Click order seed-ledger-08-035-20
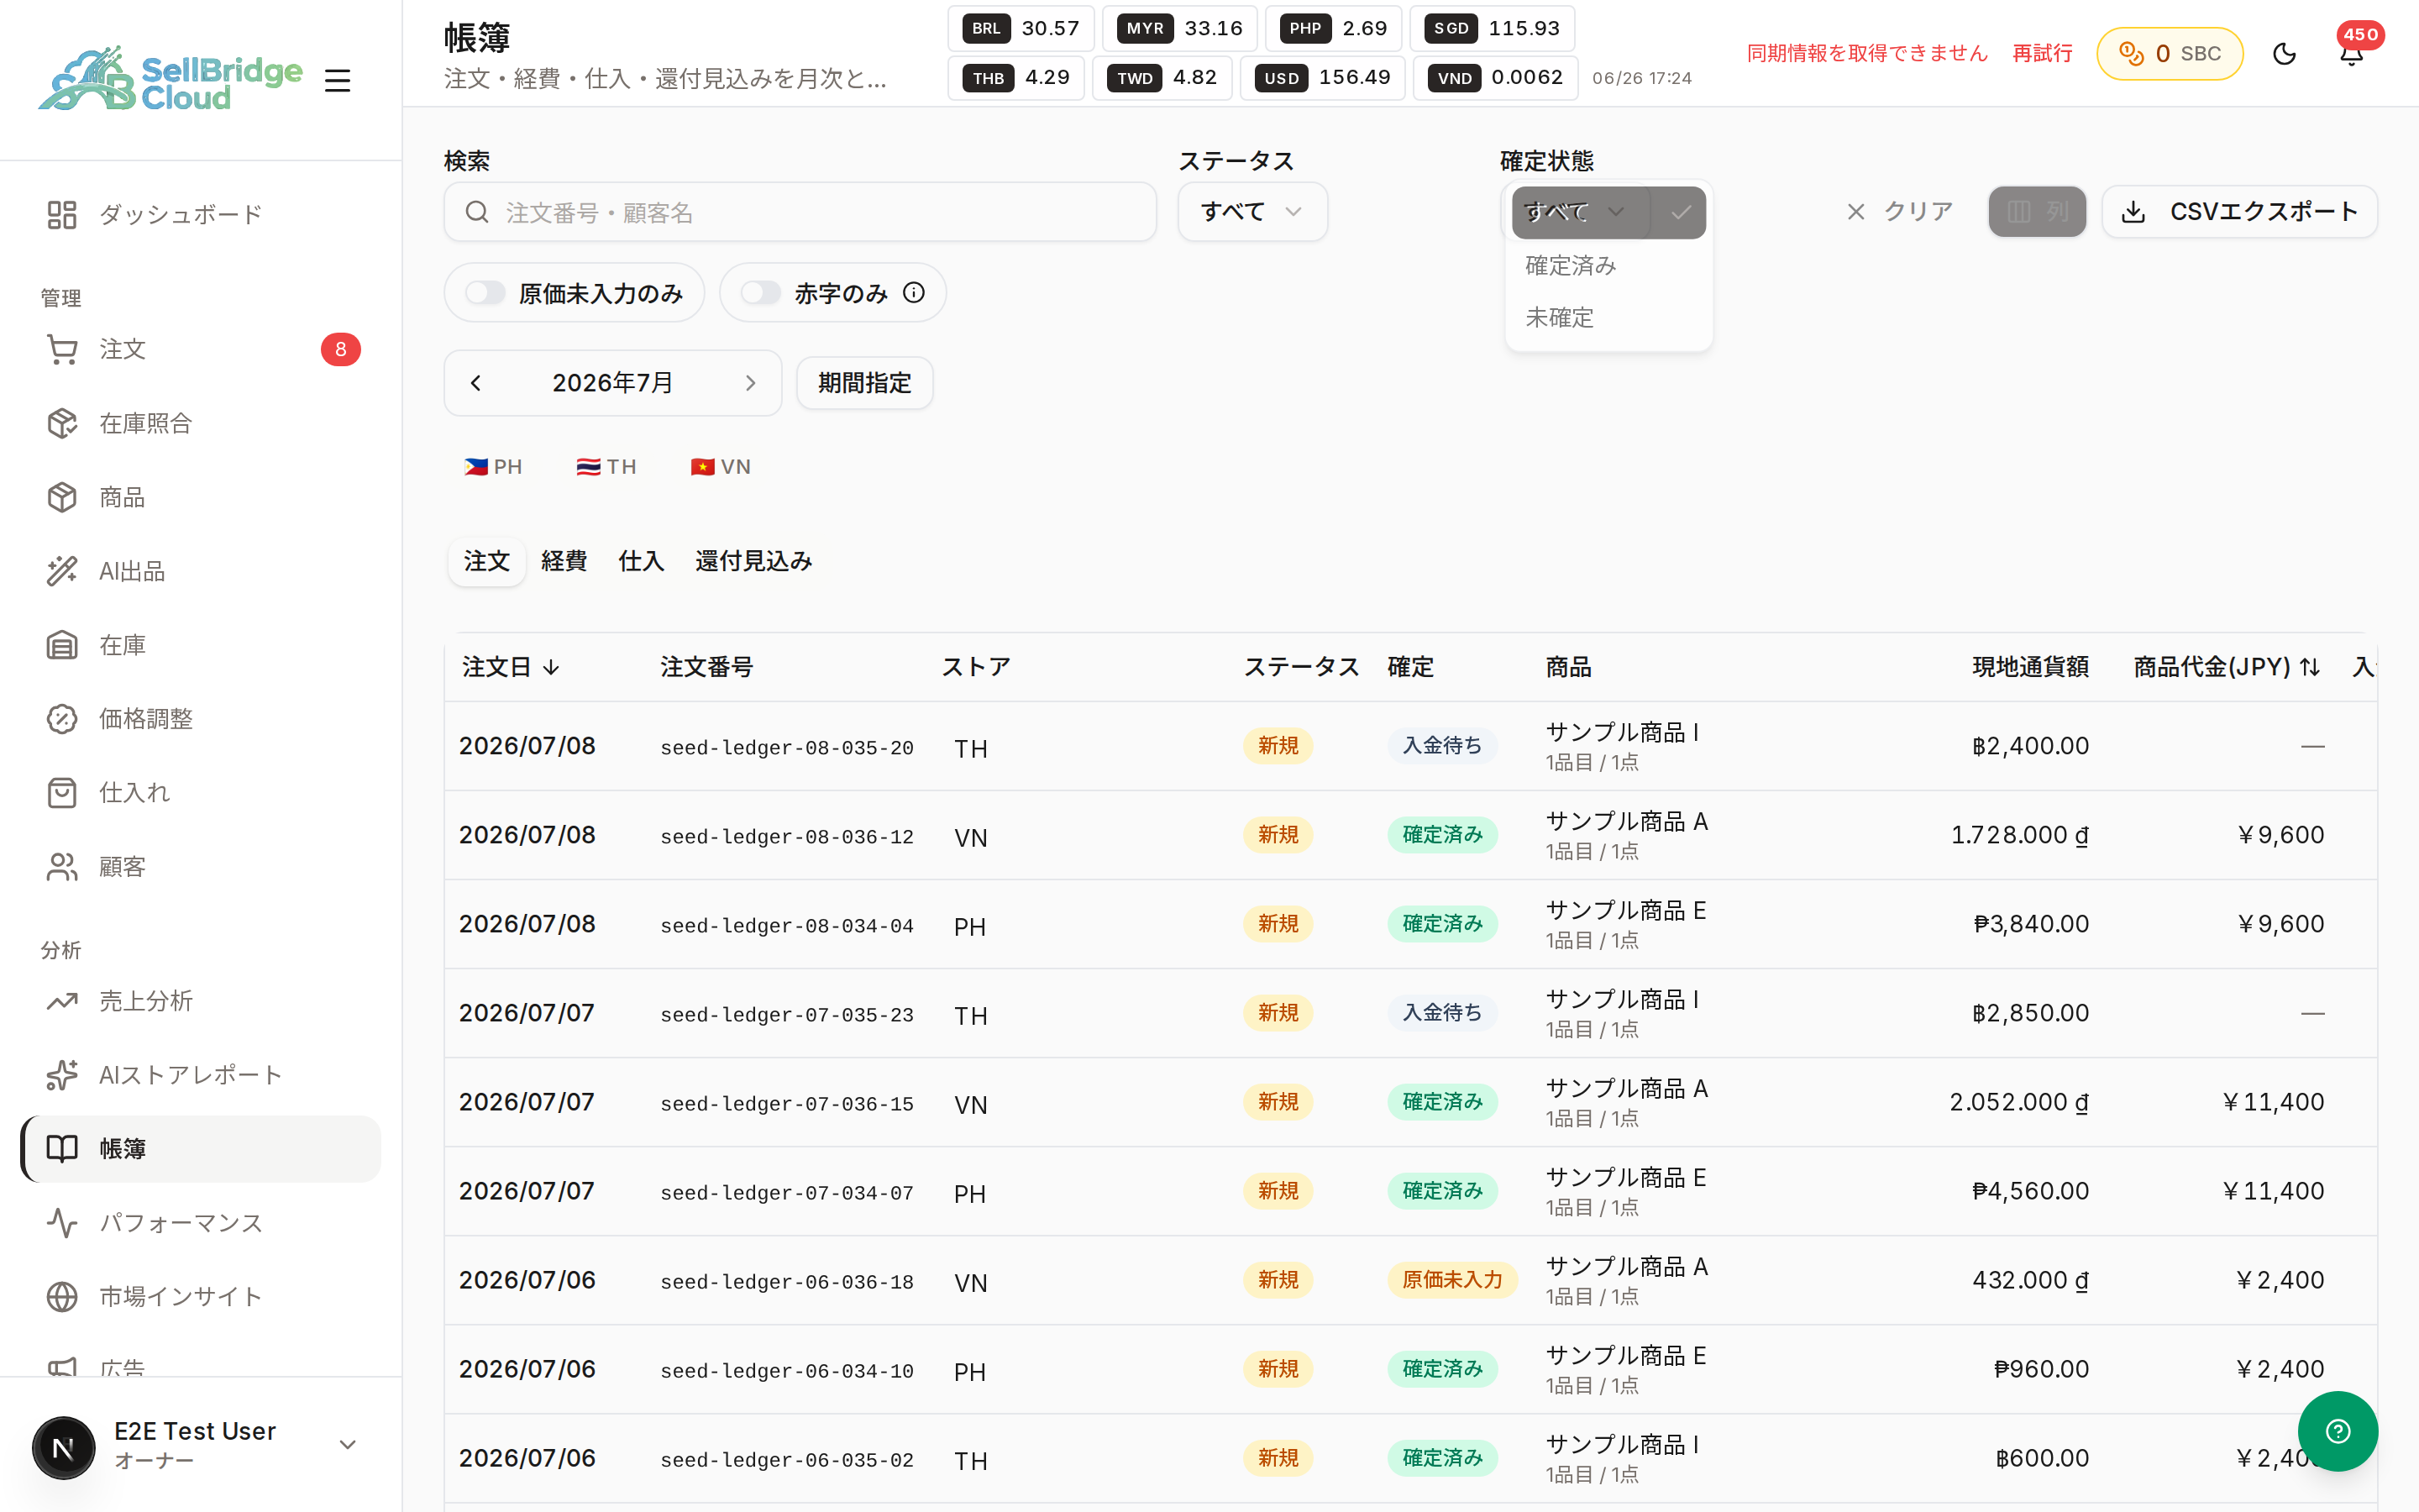This screenshot has height=1512, width=2419. pos(787,747)
